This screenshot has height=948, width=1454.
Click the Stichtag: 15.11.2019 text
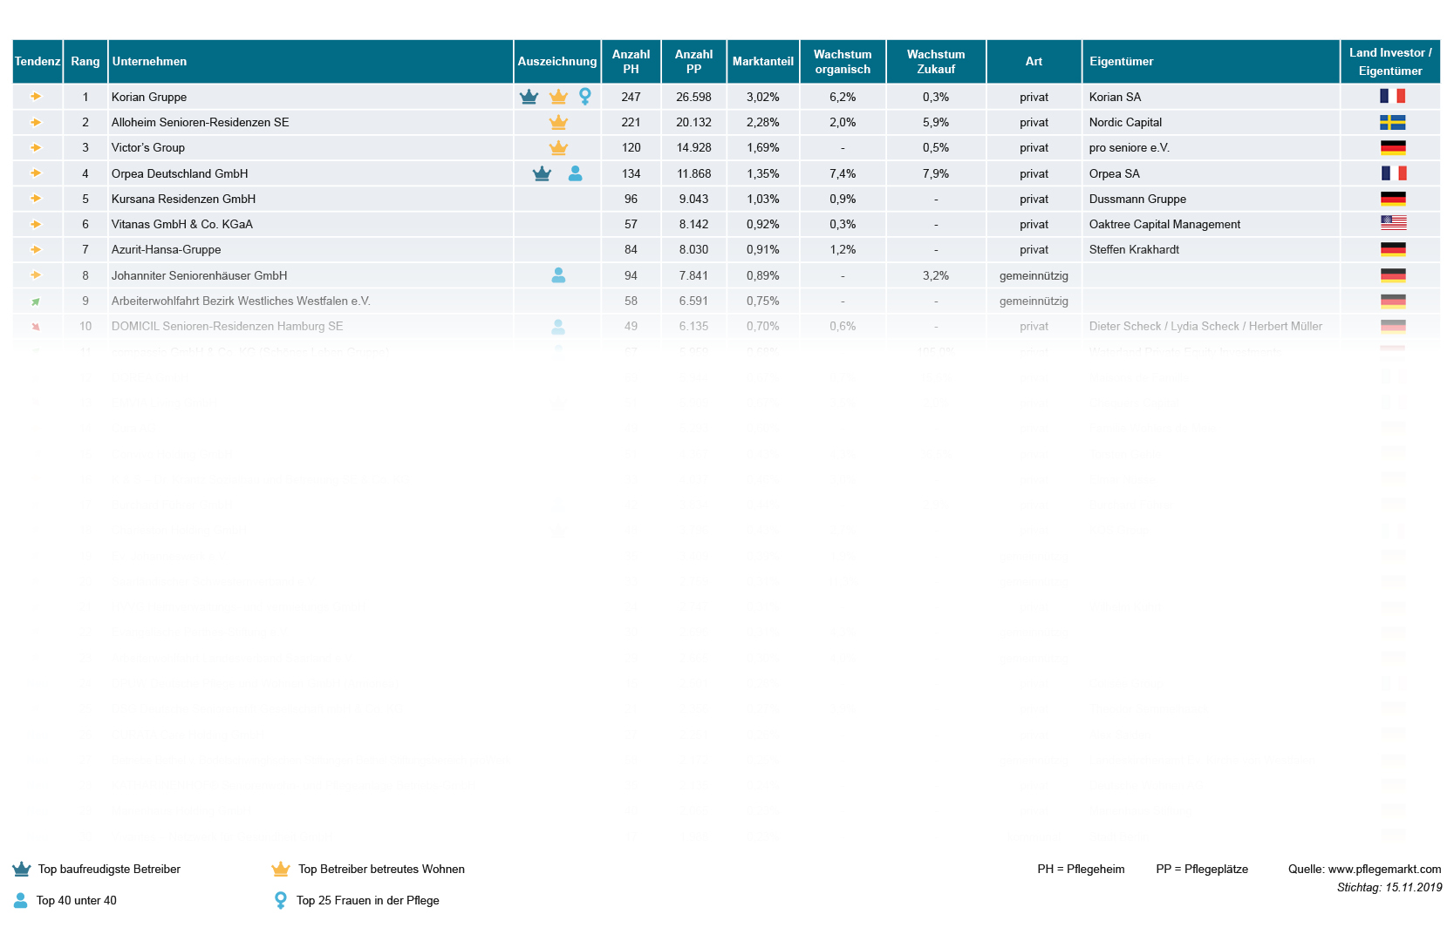1389,887
